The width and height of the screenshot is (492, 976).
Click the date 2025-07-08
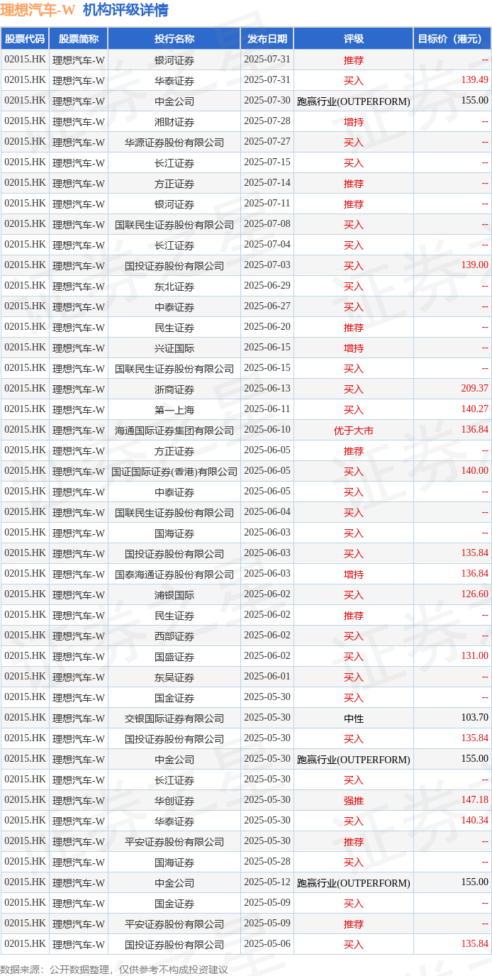[267, 224]
